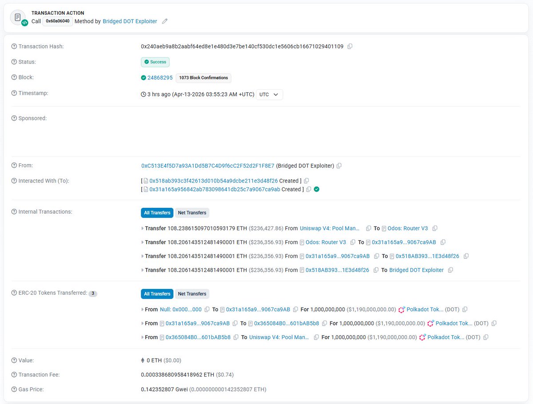The image size is (533, 404).
Task: Expand the ERC-20 transfer from Null address
Action: click(x=143, y=309)
